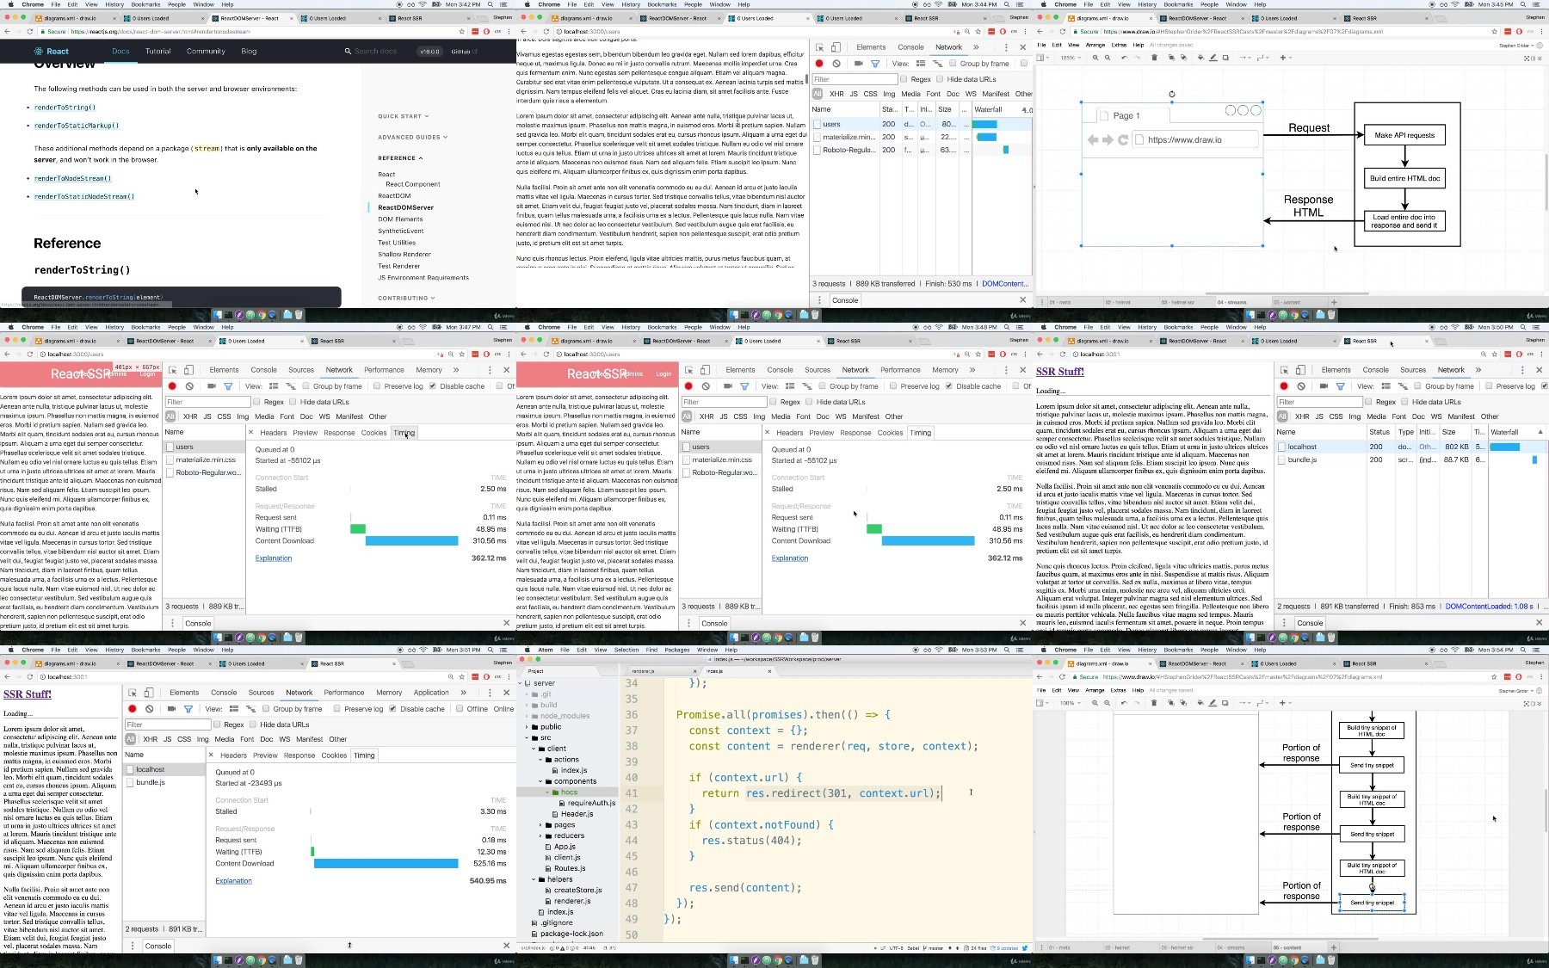This screenshot has height=968, width=1549.
Task: Redo in the 125% draw.io window
Action: tap(1136, 58)
